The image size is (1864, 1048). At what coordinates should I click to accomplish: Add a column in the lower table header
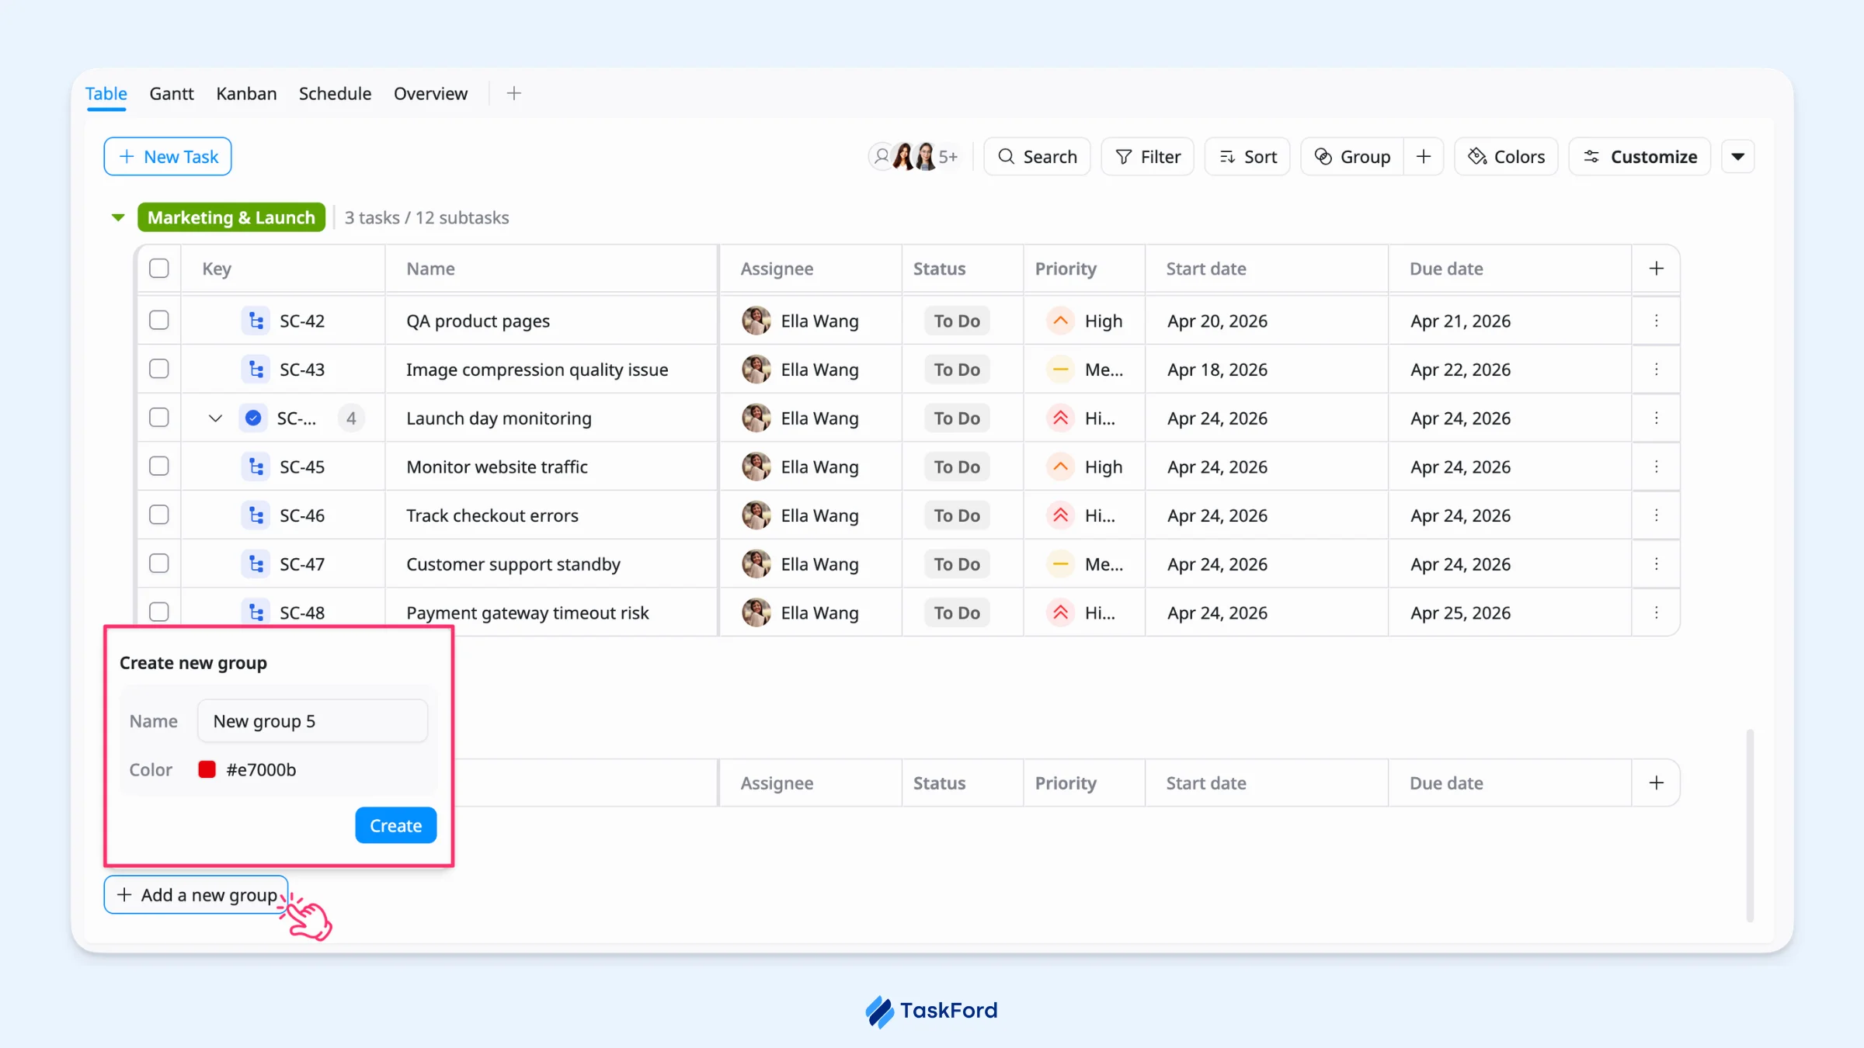click(x=1656, y=783)
